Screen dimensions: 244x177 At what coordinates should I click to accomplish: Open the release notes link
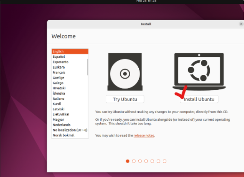tap(144, 136)
